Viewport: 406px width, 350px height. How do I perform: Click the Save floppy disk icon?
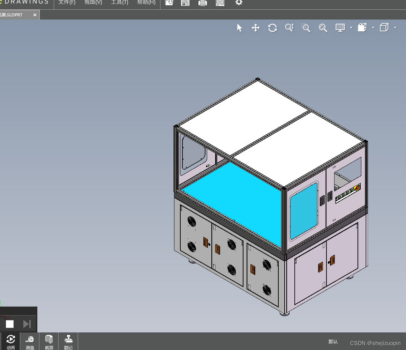(185, 2)
